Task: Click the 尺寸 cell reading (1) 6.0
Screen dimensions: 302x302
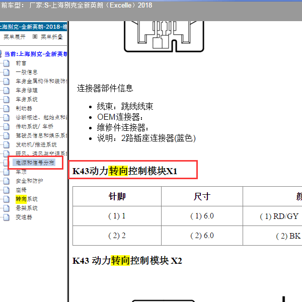Action: pos(202,216)
